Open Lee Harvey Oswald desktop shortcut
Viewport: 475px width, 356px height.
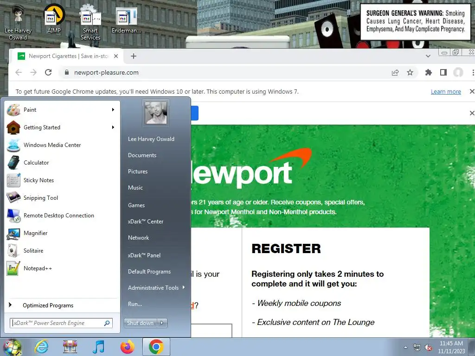(18, 23)
